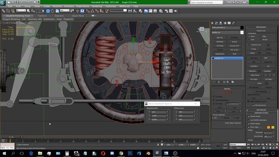
Task: Open the Display command panel tab
Action: (x=229, y=23)
